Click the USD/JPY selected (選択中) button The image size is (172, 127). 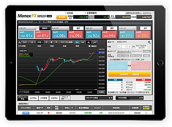tap(45, 28)
